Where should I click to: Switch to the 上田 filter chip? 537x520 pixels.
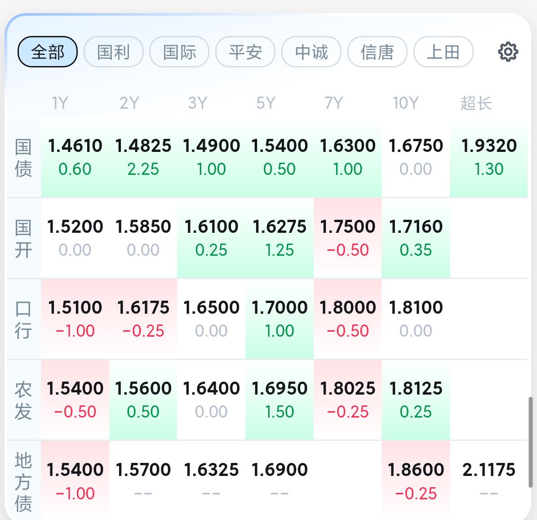click(443, 52)
